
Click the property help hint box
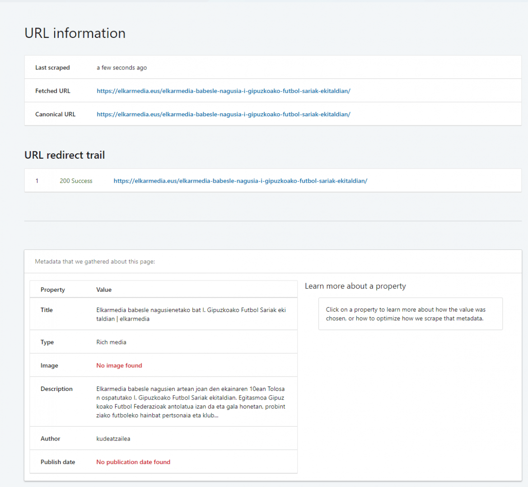(411, 314)
